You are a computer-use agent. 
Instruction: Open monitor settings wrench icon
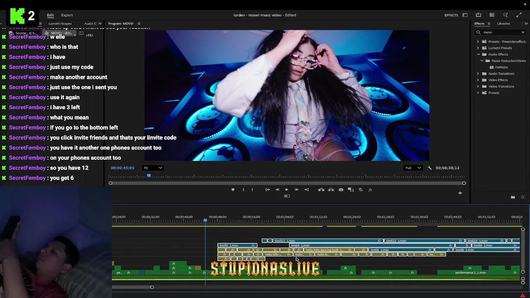(429, 168)
